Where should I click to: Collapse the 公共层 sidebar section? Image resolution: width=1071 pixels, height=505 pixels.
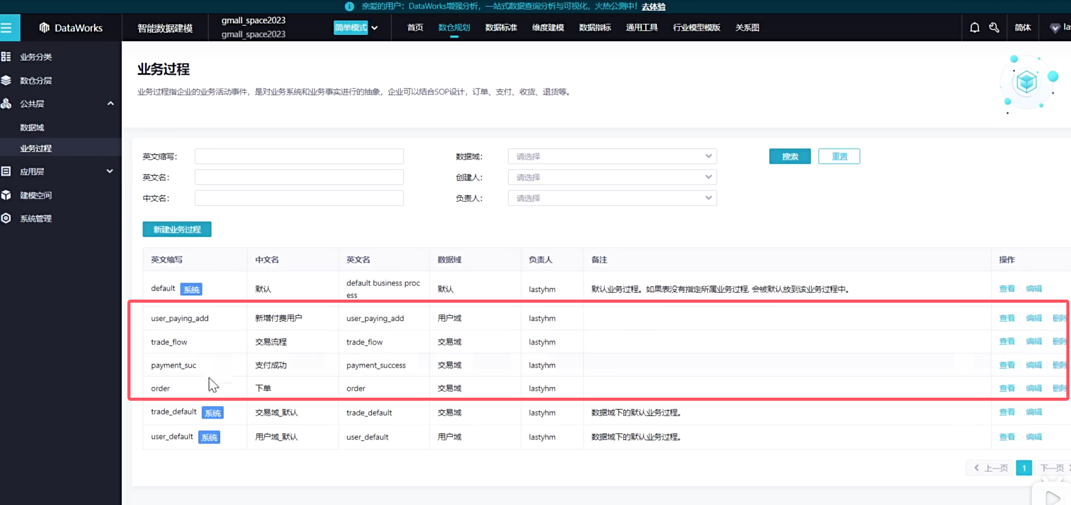click(110, 103)
